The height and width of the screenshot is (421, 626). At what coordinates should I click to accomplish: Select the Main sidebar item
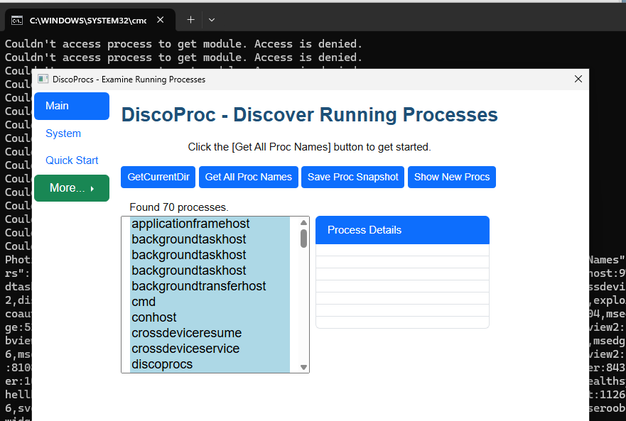click(x=71, y=106)
